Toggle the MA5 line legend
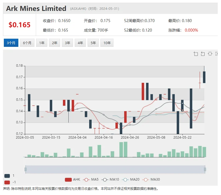221x195 pixels. pyautogui.click(x=91, y=179)
